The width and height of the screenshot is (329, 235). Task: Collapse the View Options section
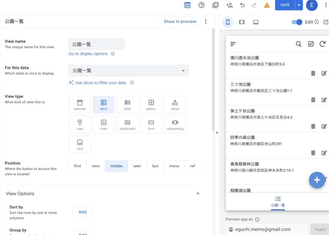(198, 193)
